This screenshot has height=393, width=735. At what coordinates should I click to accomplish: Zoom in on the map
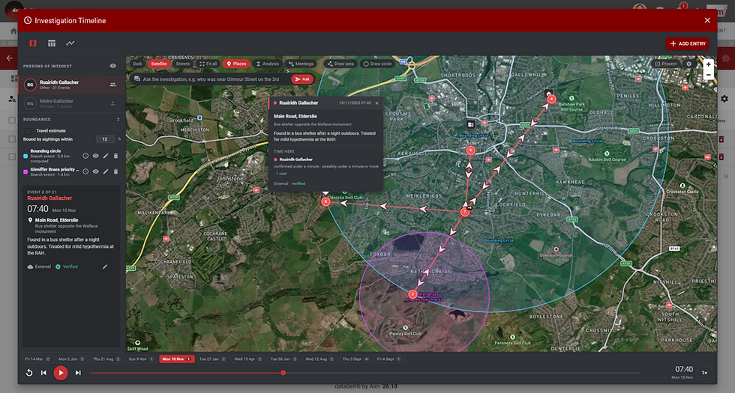click(x=709, y=64)
